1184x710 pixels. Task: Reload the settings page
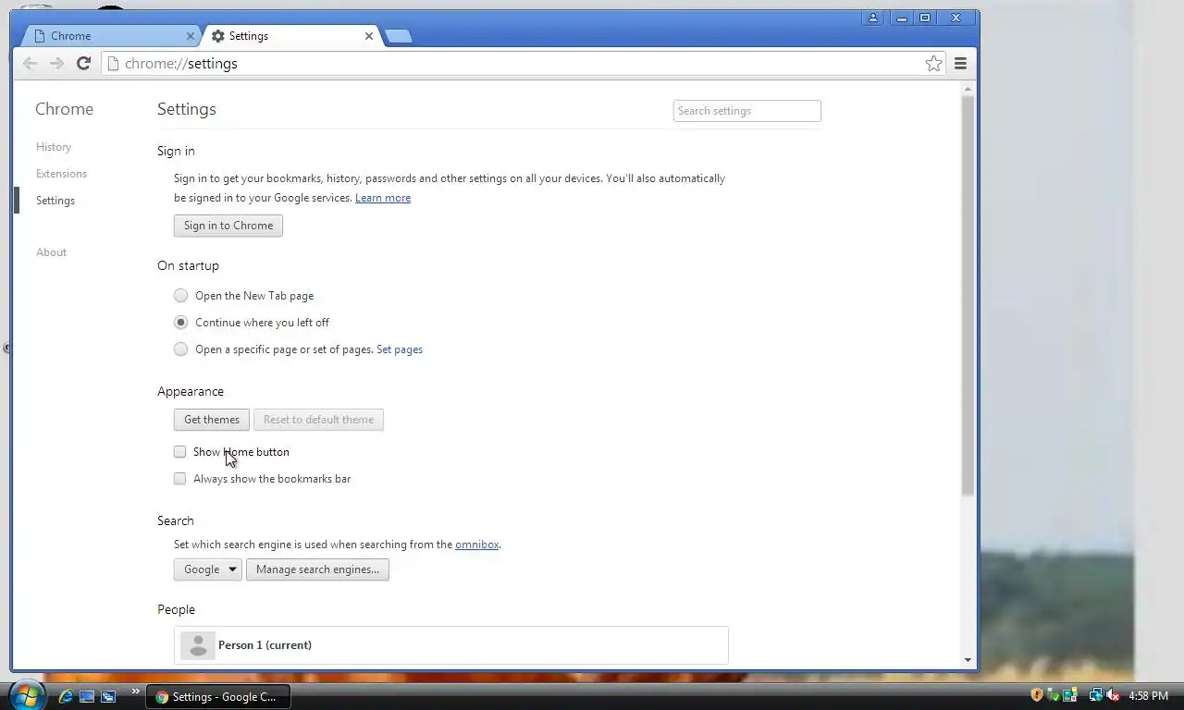tap(83, 63)
